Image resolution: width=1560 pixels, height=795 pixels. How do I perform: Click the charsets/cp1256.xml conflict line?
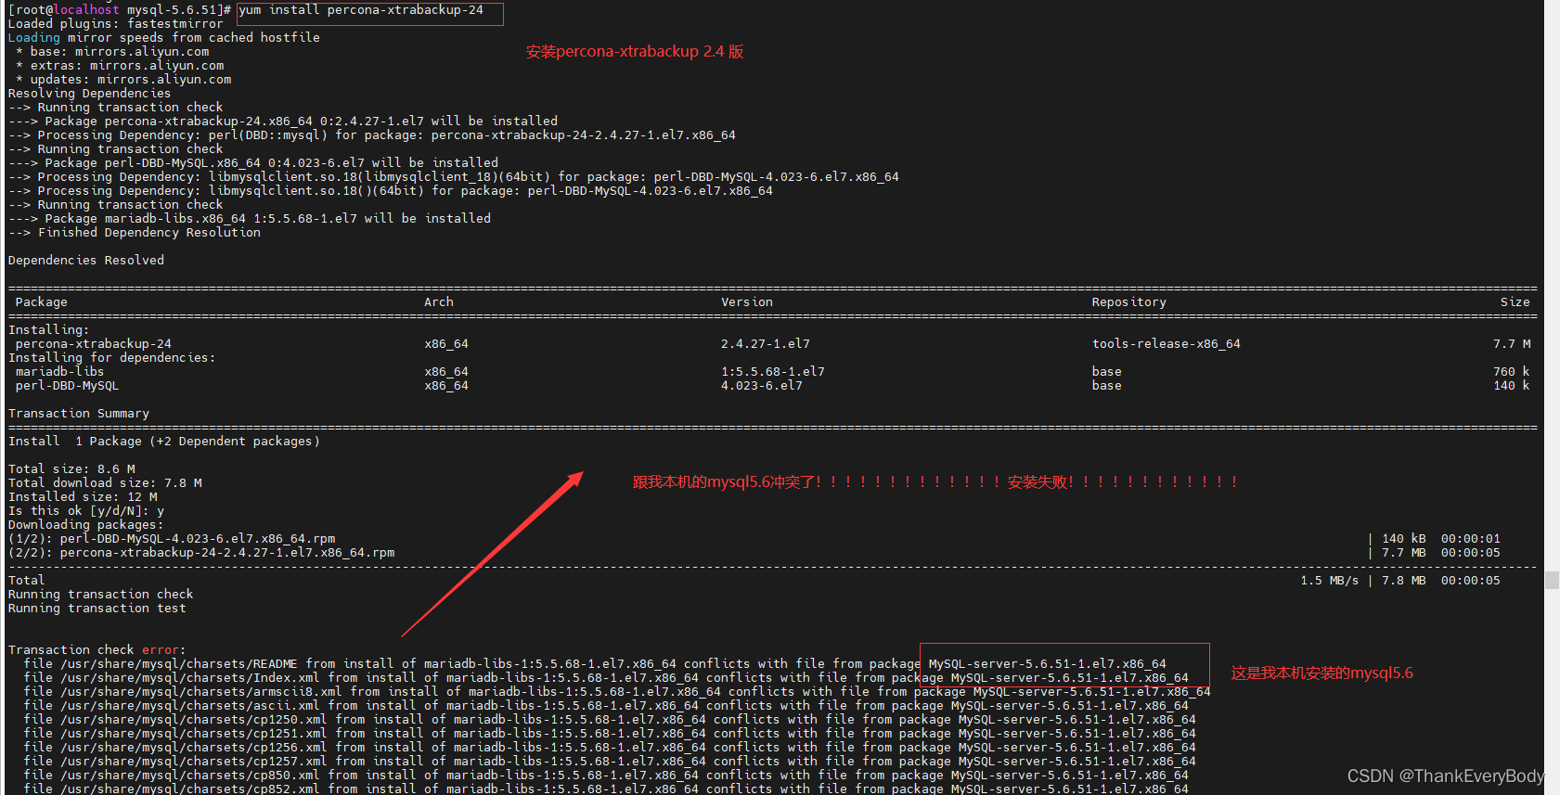[x=610, y=748]
